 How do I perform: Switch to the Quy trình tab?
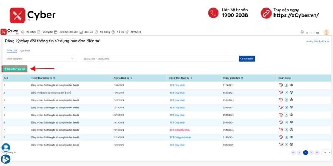click(25, 51)
